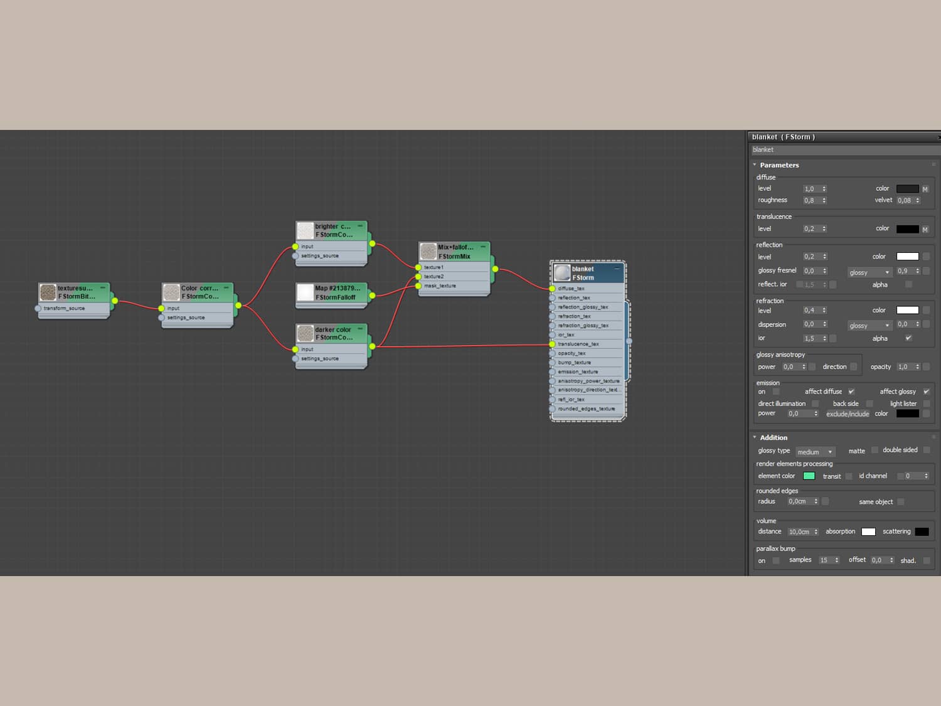The height and width of the screenshot is (706, 941).
Task: Collapse the darker color node with minus icon
Action: coord(360,328)
